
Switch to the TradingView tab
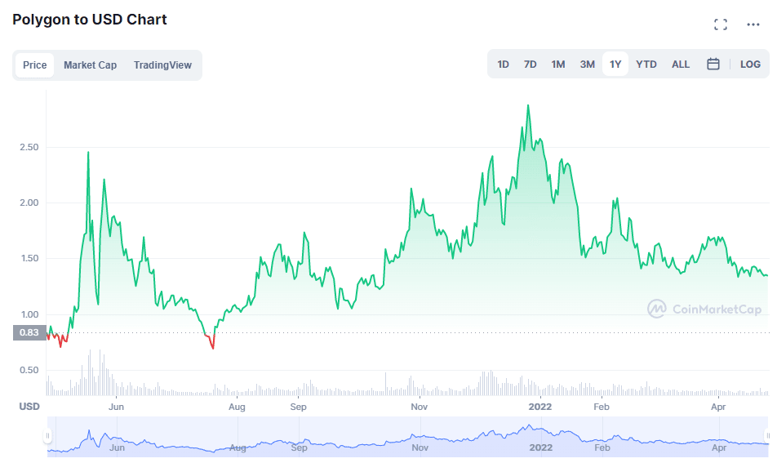[162, 65]
